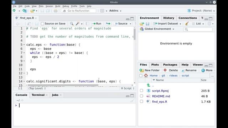Click the New Folder button
The width and height of the screenshot is (228, 128).
tap(150, 70)
